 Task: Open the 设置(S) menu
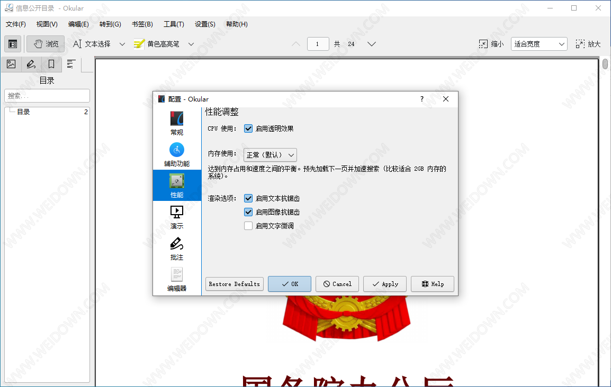click(x=205, y=24)
